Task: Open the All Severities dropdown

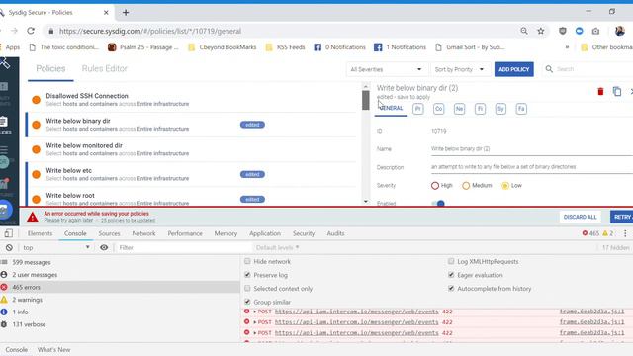Action: 386,69
